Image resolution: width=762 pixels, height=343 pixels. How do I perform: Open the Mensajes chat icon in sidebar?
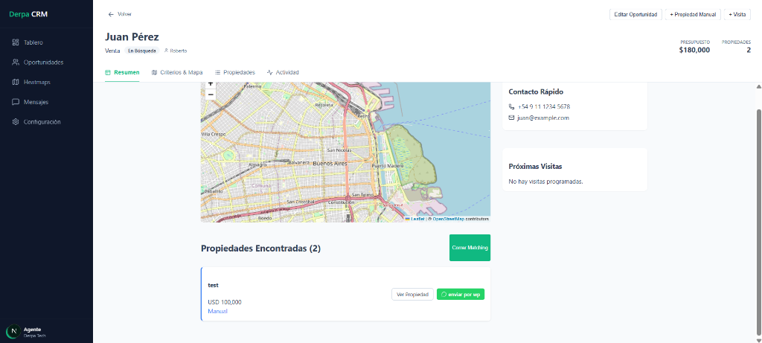pos(16,102)
